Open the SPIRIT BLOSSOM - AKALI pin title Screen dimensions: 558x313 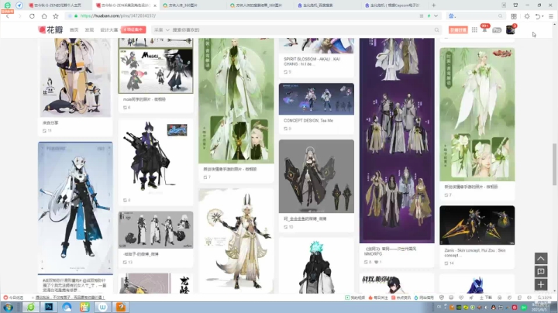coord(312,61)
